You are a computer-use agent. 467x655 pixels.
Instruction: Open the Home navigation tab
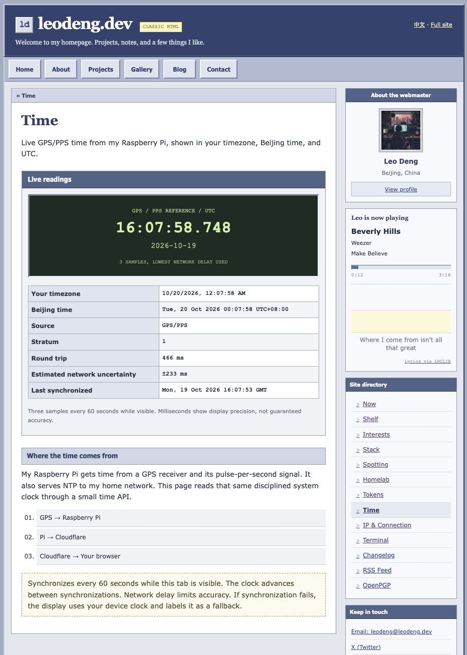[25, 70]
